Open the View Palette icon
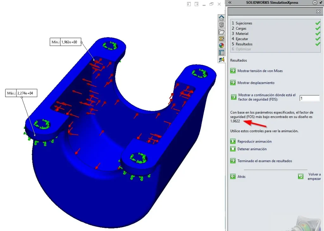This screenshot has height=231, width=324. (x=221, y=39)
